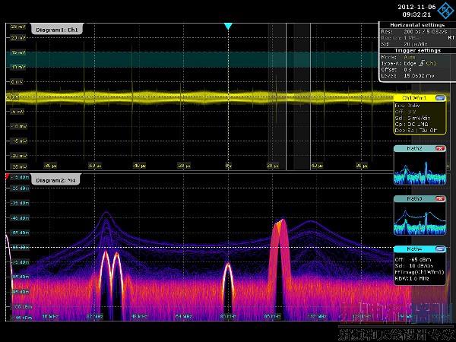456x342 pixels.
Task: Click the 32 MHz frequency axis label
Action: pyautogui.click(x=95, y=316)
